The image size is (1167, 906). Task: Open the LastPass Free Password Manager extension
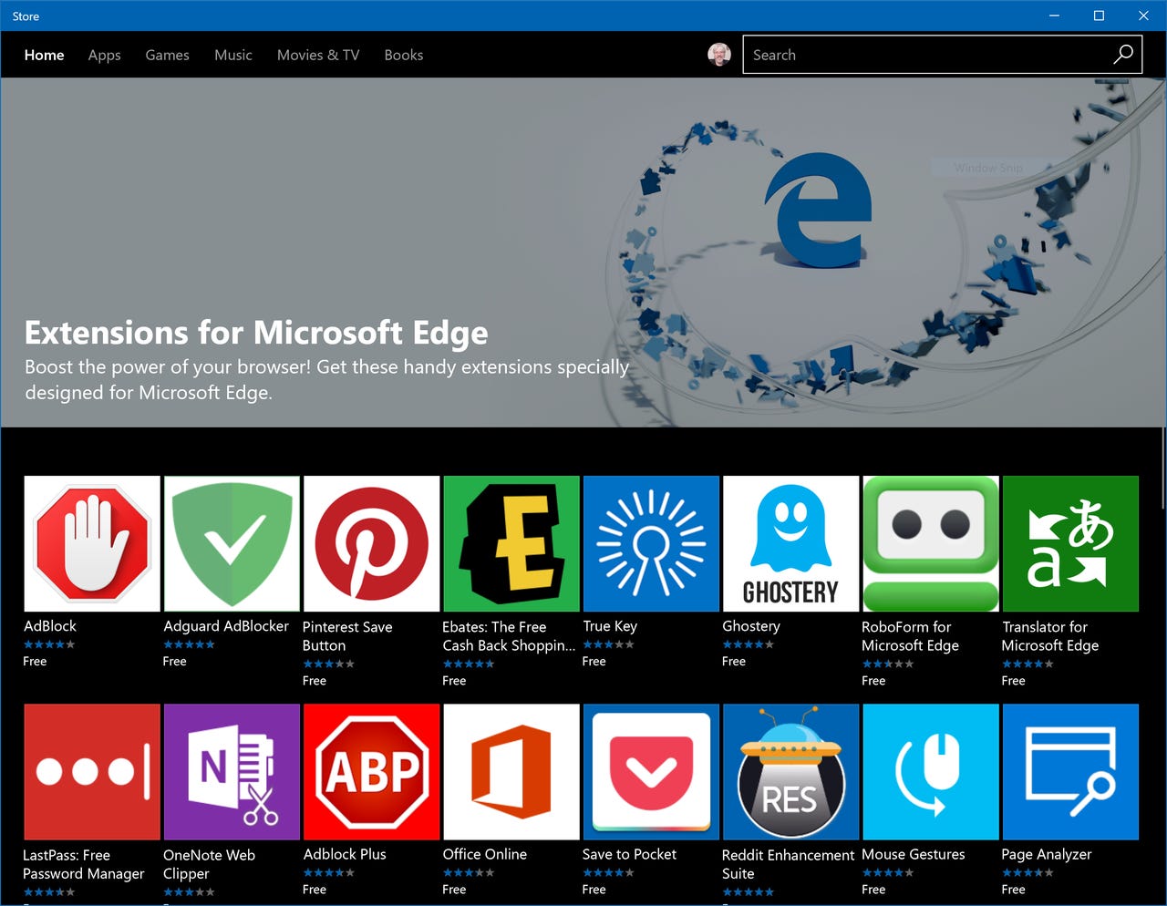coord(91,770)
